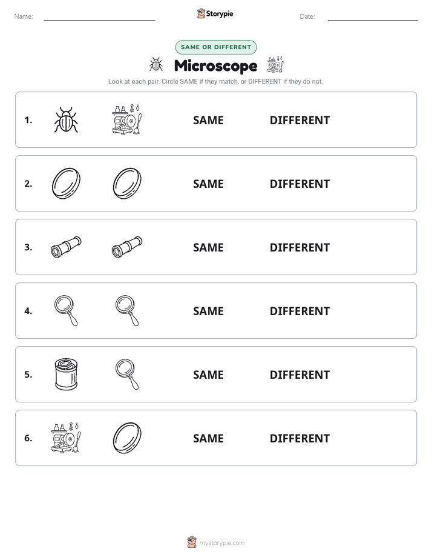Choose SAME for question 4

tap(208, 311)
